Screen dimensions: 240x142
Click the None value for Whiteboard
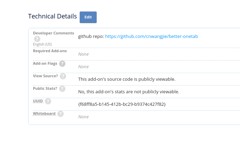(83, 117)
